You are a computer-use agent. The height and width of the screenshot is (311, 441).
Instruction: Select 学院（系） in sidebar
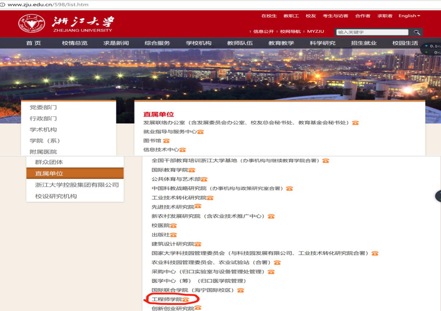45,141
